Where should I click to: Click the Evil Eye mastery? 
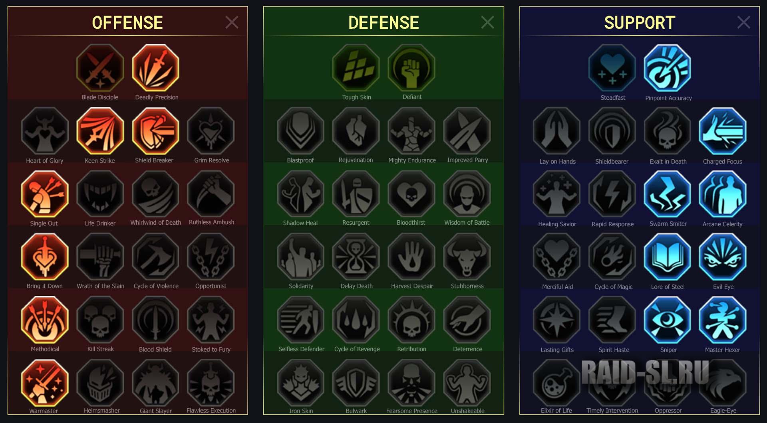tap(723, 257)
